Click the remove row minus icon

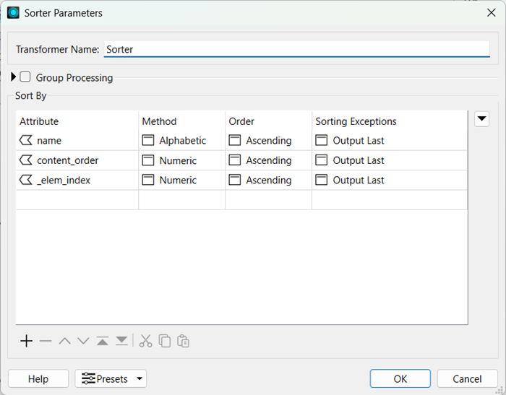point(46,341)
